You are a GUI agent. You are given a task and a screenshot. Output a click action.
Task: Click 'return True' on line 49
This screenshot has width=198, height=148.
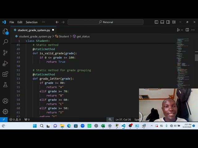pyautogui.click(x=56, y=62)
